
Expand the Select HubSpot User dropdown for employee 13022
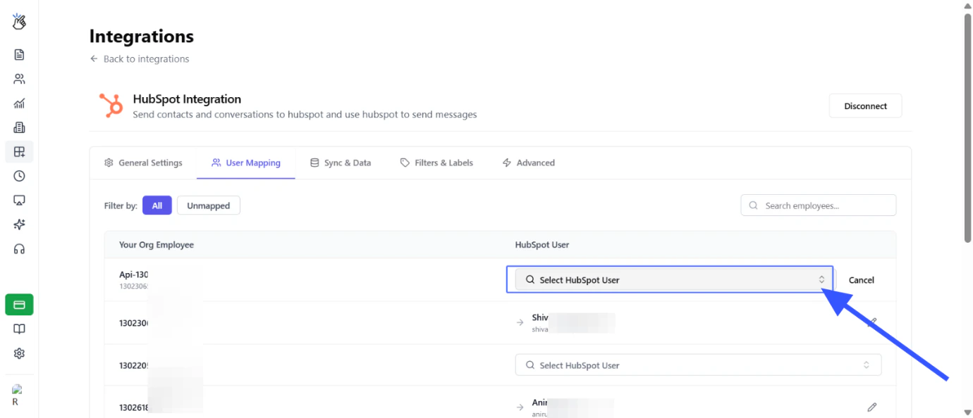click(698, 365)
